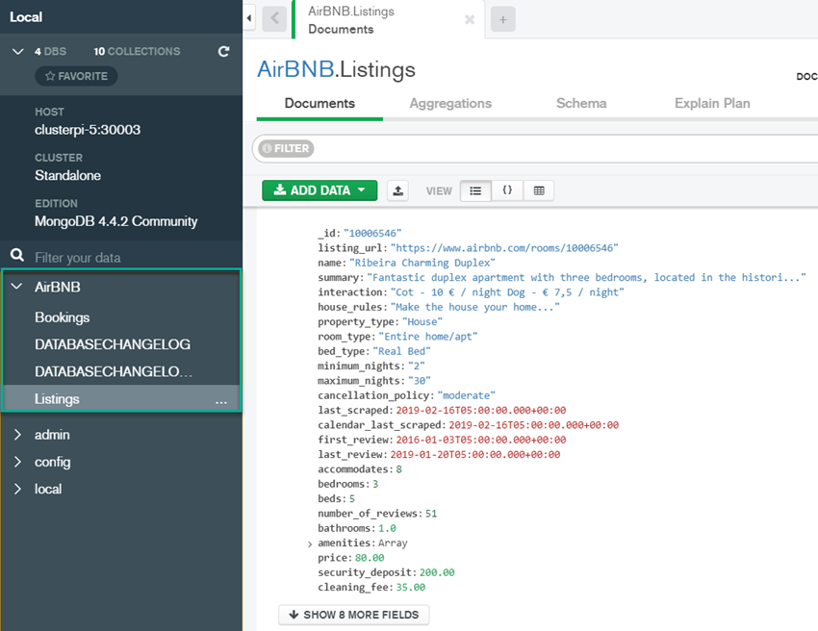The image size is (818, 631).
Task: Click the back navigation arrow tab button
Action: [x=274, y=18]
